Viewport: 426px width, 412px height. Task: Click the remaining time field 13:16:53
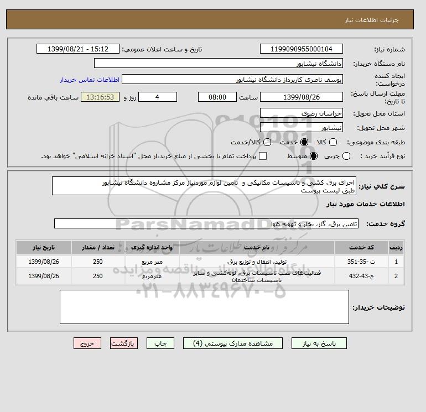tap(100, 97)
